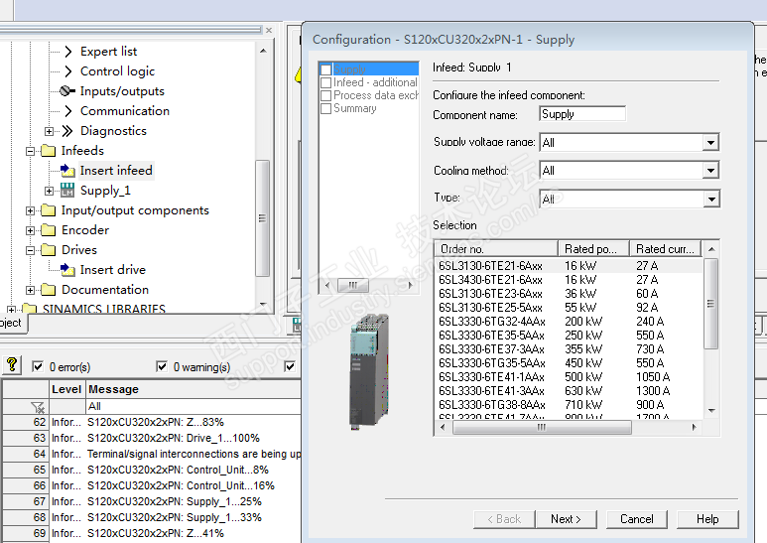The width and height of the screenshot is (767, 543).
Task: Click the message filter funnel icon
Action: click(x=37, y=407)
